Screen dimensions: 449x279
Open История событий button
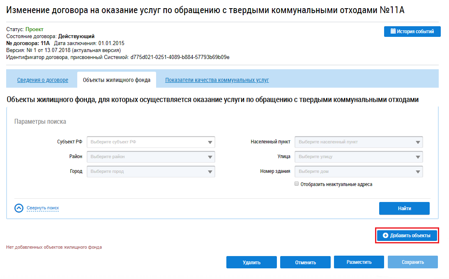pyautogui.click(x=412, y=32)
